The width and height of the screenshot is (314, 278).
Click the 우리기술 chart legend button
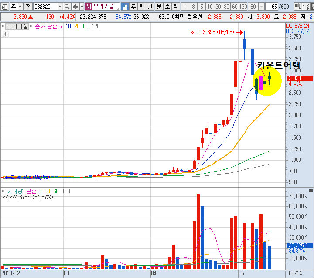pyautogui.click(x=17, y=26)
